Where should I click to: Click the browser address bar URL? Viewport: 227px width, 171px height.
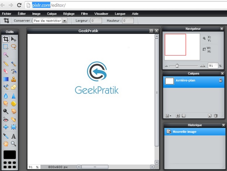[49, 5]
